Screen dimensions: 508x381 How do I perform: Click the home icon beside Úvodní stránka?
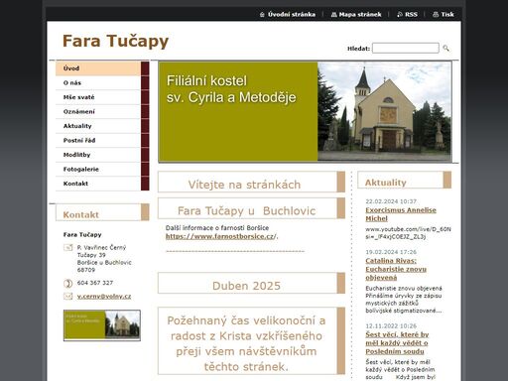click(x=262, y=15)
